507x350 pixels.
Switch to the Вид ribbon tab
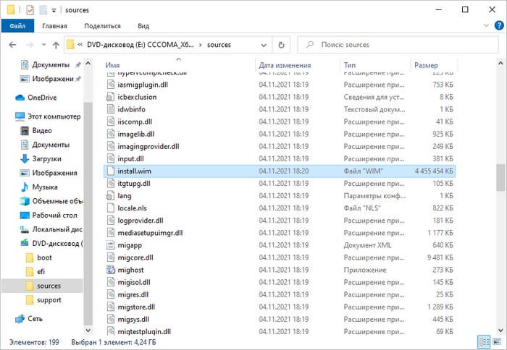(x=143, y=26)
